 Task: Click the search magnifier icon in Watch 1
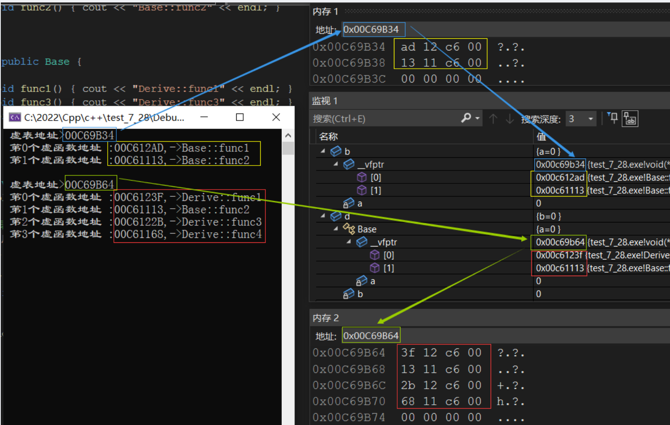(x=466, y=118)
